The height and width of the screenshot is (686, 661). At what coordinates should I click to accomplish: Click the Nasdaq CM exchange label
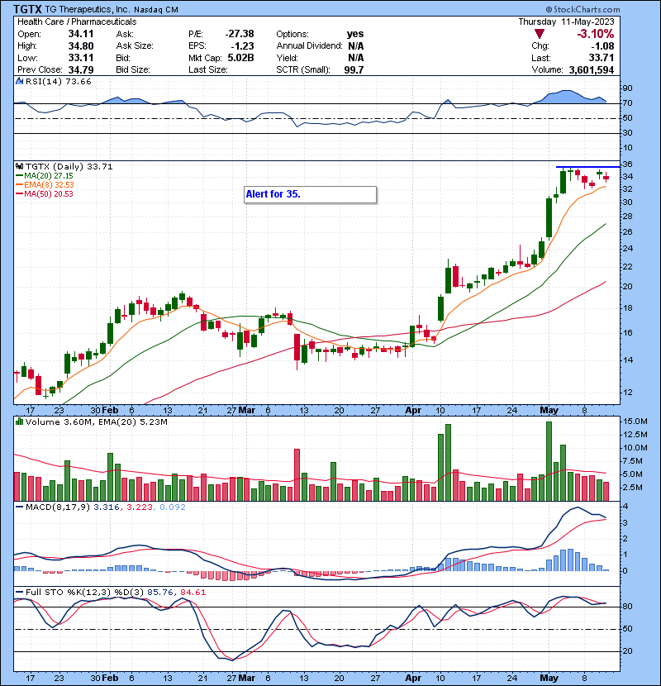[x=156, y=10]
